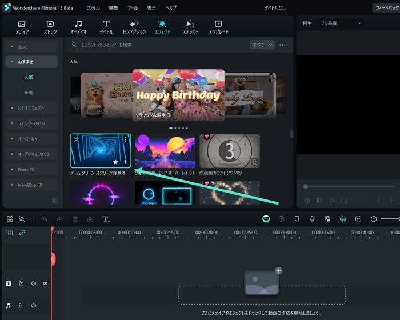
Task: Open the タイトル titles tab
Action: 106,27
